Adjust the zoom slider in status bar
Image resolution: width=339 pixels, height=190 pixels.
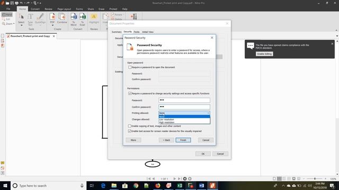315,178
